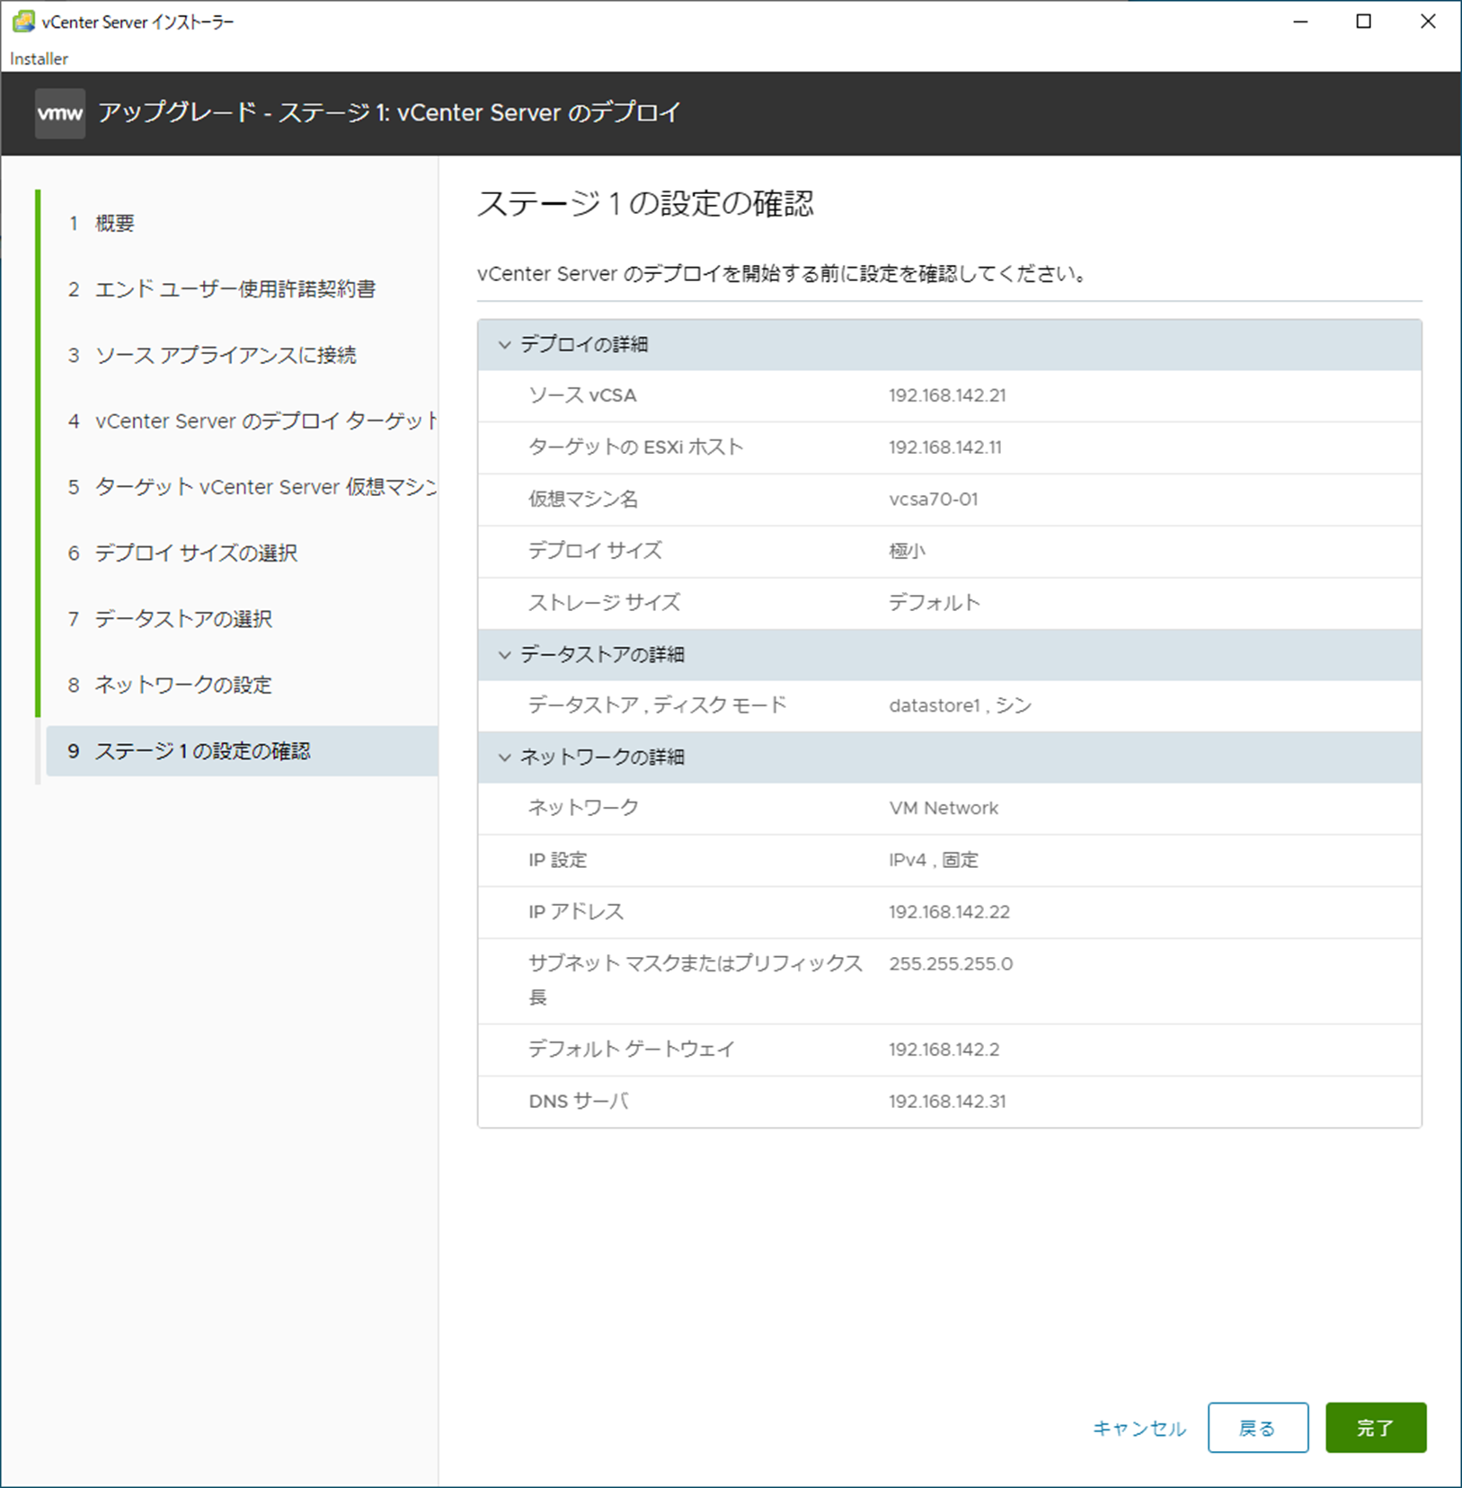
Task: Click the default gateway 192.168.142.2
Action: click(944, 1050)
